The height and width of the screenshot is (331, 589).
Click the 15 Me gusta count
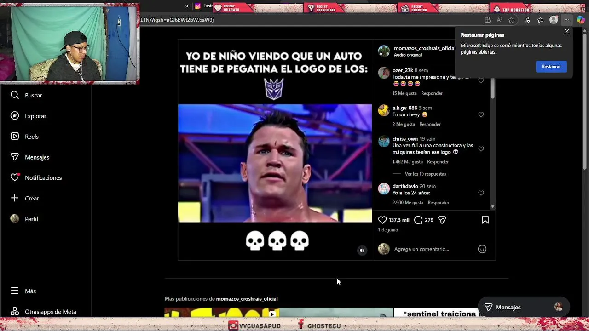pyautogui.click(x=404, y=93)
